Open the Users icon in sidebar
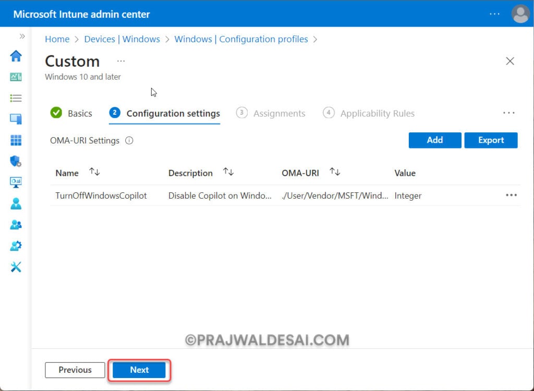The width and height of the screenshot is (534, 391). click(16, 204)
